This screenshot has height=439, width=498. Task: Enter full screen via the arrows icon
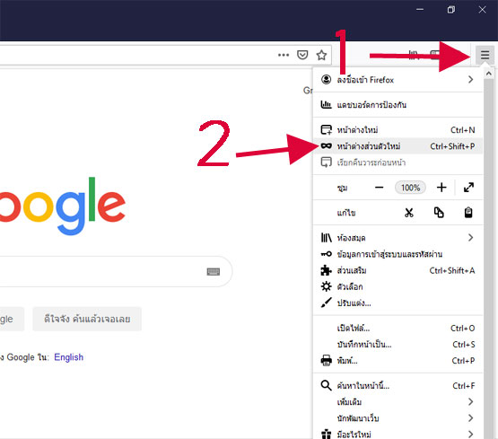coord(468,188)
